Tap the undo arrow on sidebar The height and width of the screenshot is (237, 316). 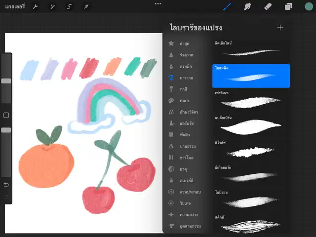click(6, 184)
